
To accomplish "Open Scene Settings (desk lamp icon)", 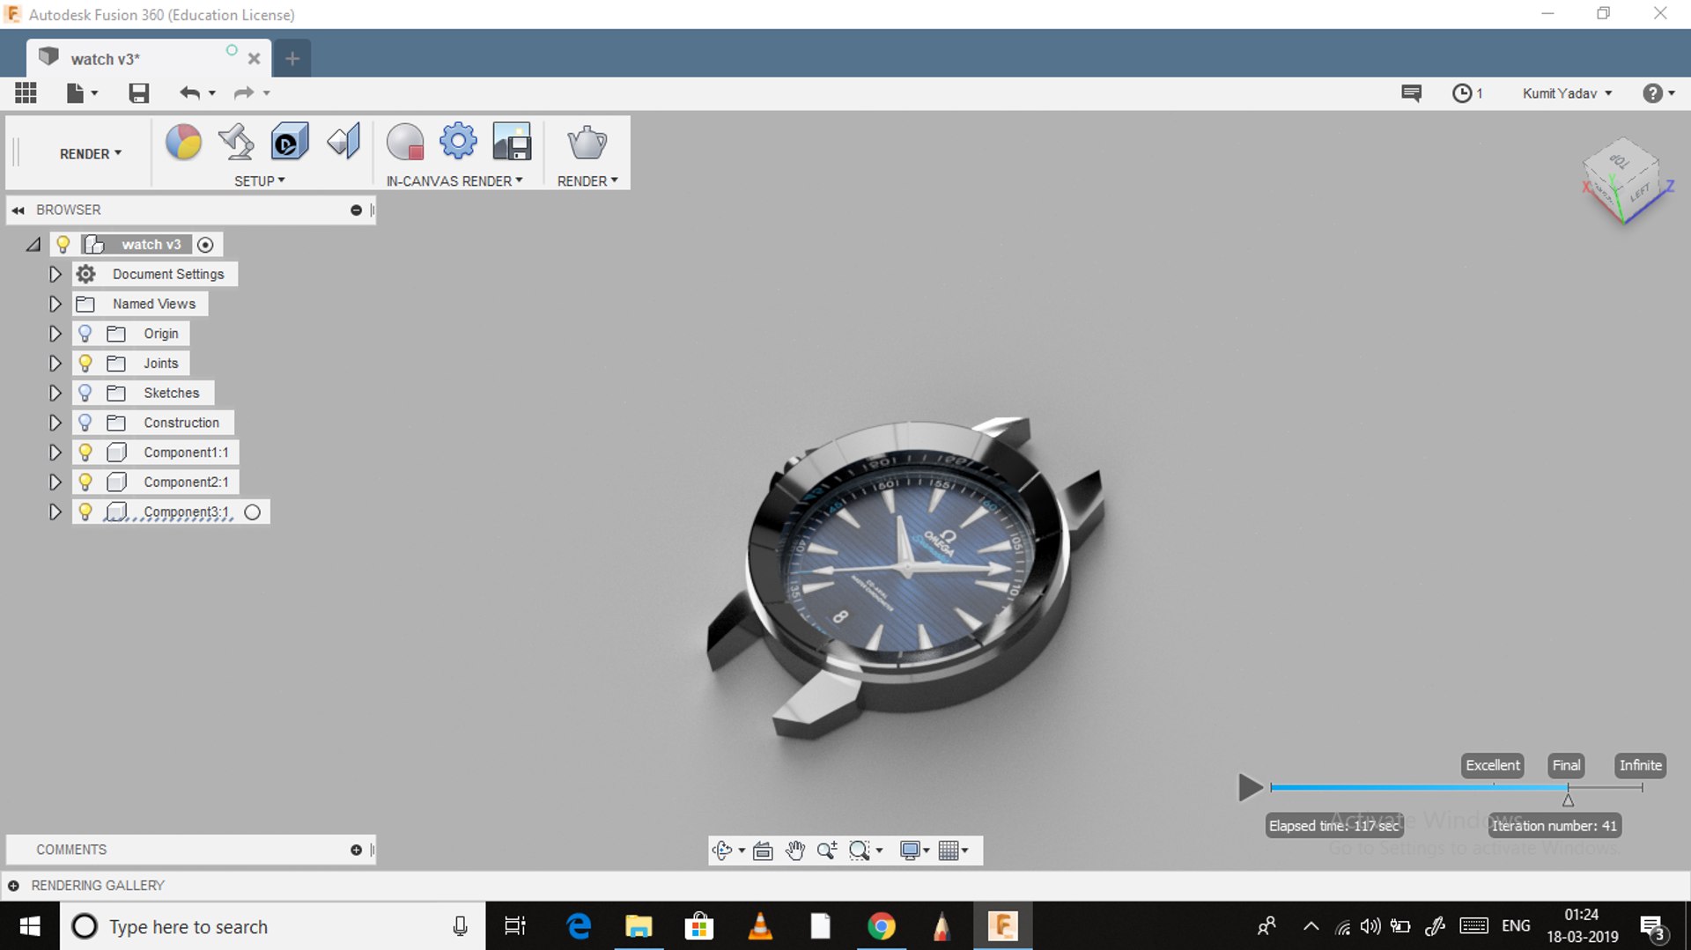I will (x=236, y=142).
